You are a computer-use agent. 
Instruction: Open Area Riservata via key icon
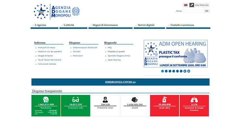click(x=192, y=5)
